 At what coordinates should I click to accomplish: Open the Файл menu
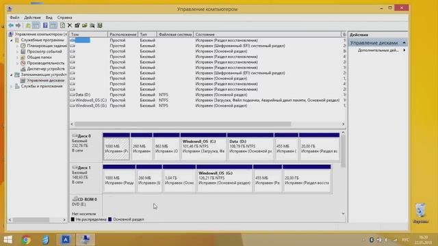click(14, 17)
